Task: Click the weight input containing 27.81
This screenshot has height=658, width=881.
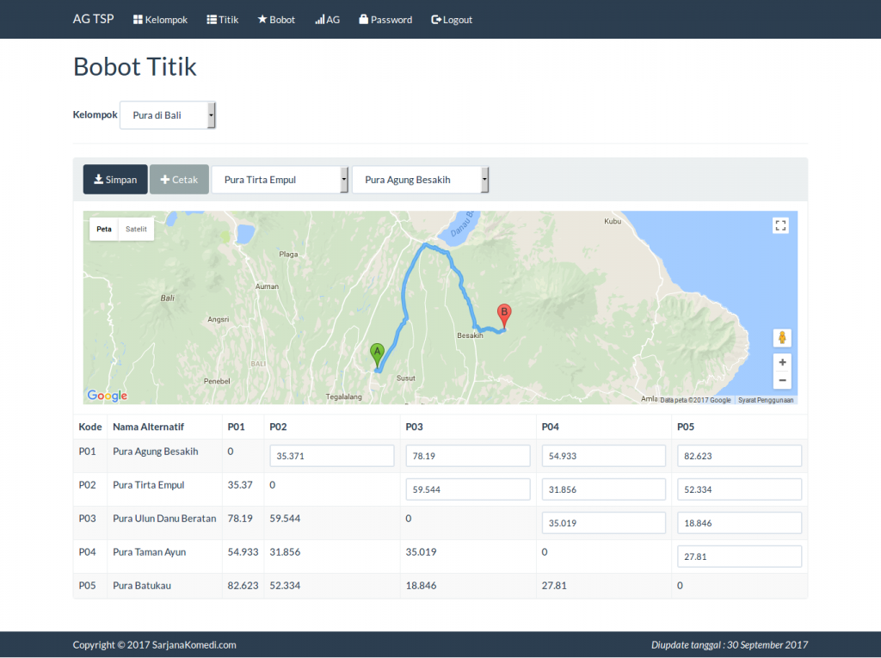Action: (x=739, y=556)
